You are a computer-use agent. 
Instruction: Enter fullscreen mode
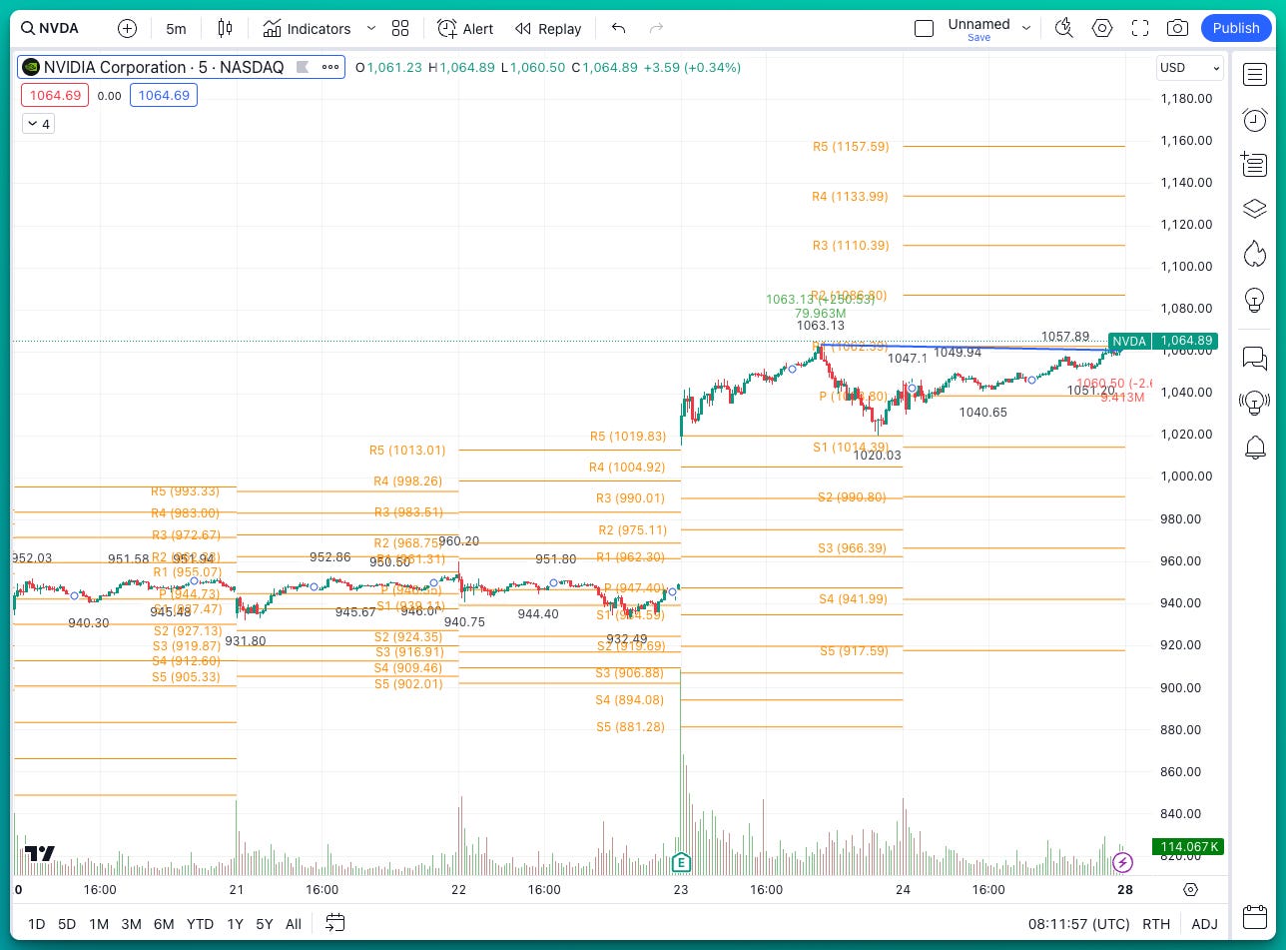[x=1140, y=28]
